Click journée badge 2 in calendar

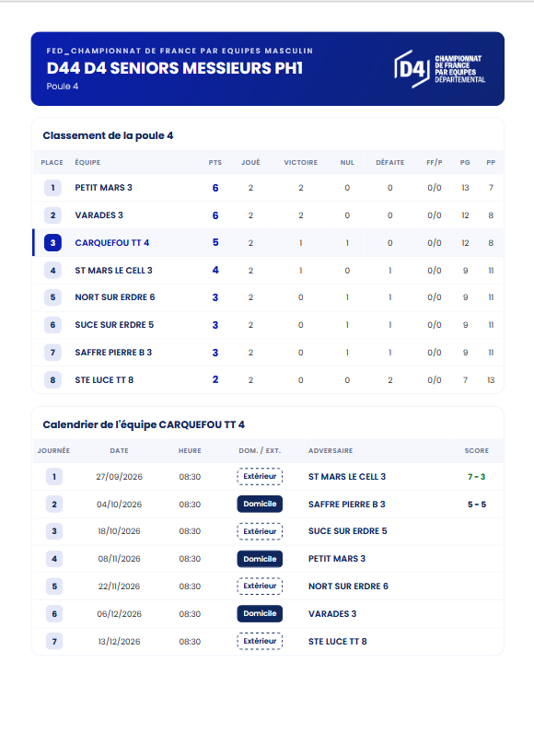(x=54, y=505)
